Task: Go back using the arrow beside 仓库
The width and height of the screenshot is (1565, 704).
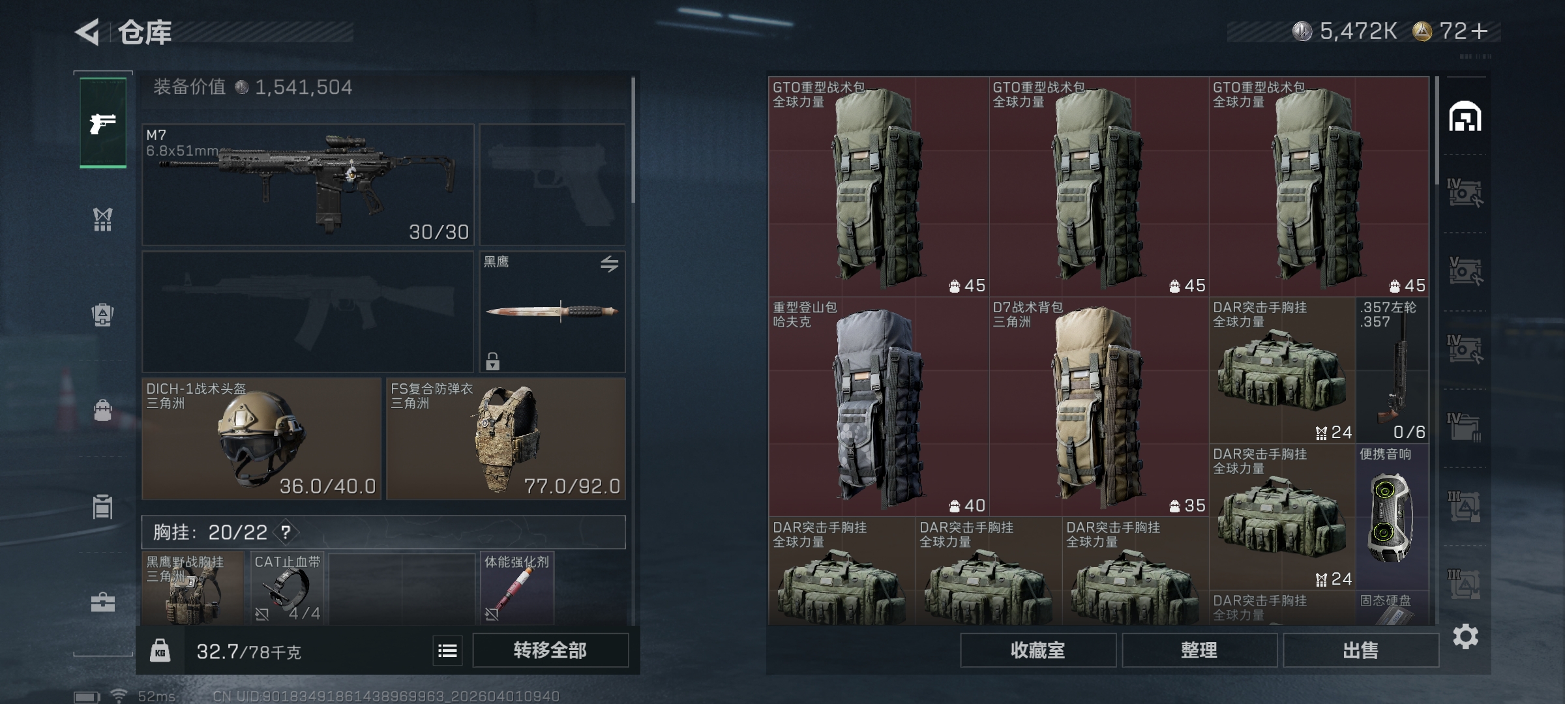Action: [x=87, y=32]
